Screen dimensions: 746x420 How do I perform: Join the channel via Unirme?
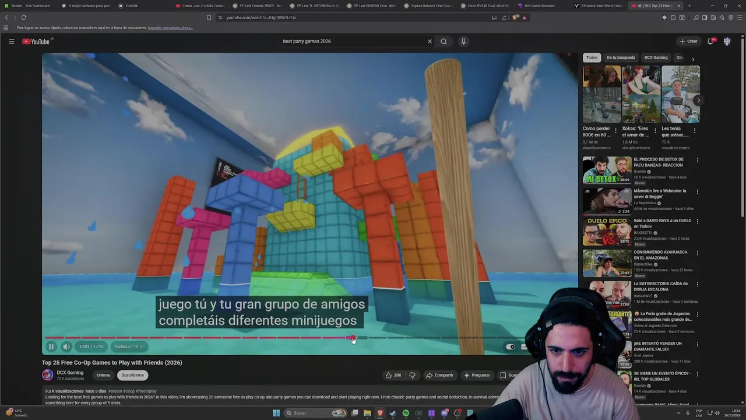click(x=103, y=375)
